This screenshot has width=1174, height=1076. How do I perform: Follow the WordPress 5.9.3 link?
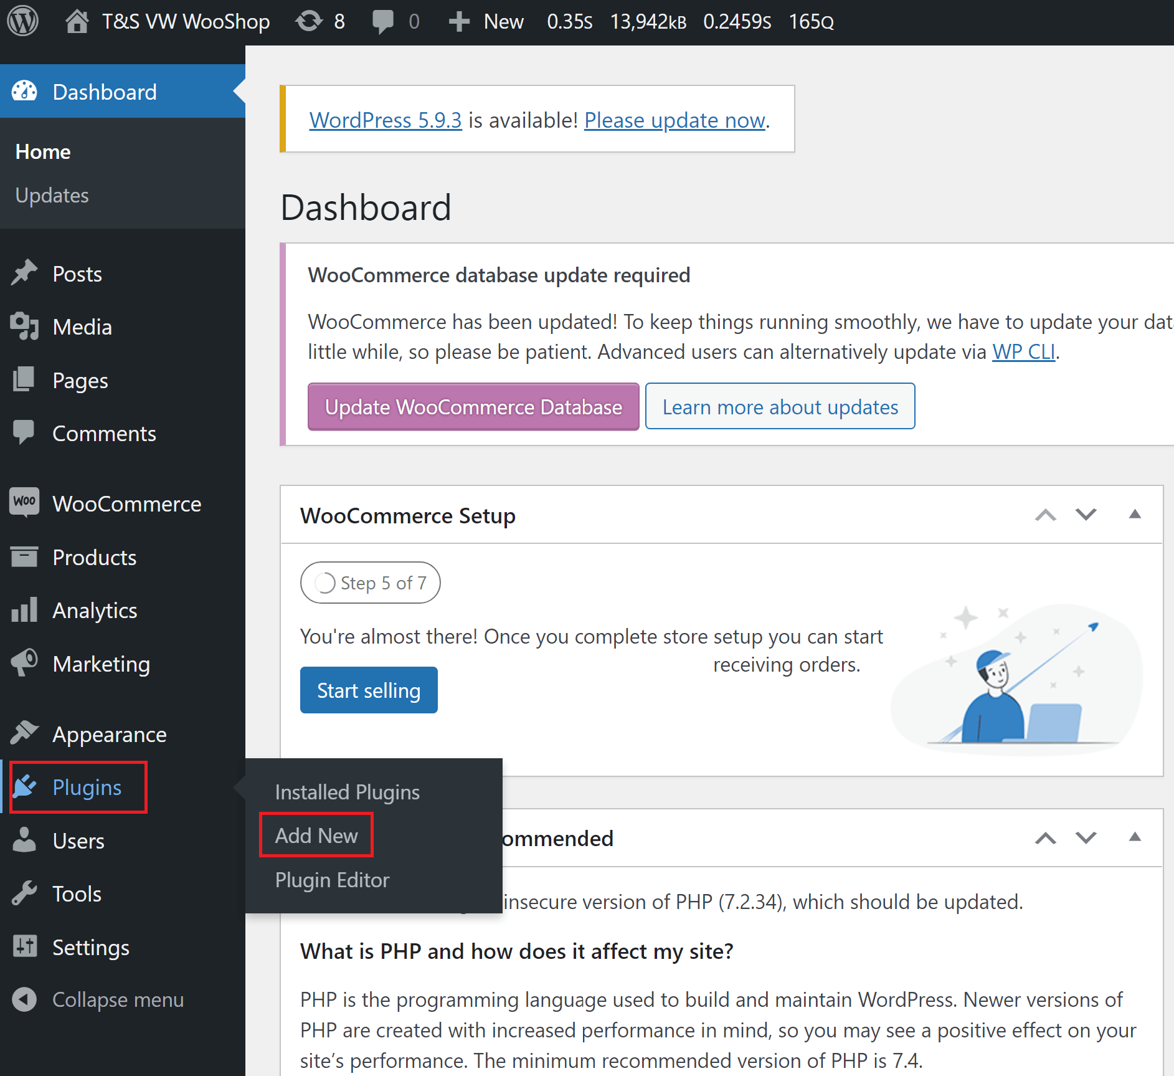tap(386, 120)
